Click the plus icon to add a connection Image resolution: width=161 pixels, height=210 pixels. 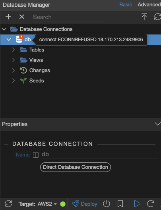tap(8, 17)
